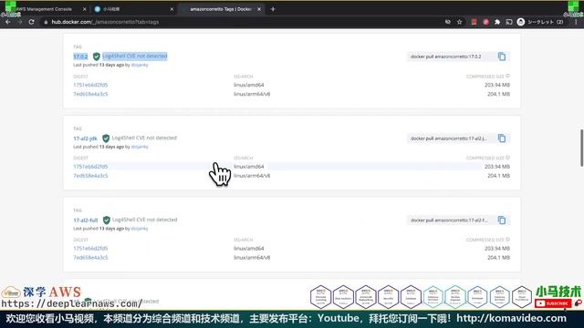Copy the docker pull command for 17.0.2

502,56
